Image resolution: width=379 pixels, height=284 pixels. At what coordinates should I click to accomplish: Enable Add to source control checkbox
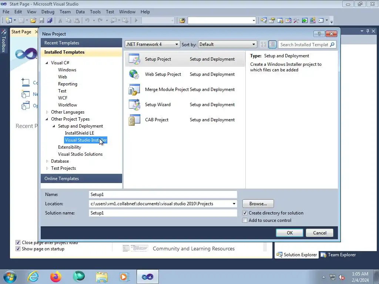coord(245,220)
